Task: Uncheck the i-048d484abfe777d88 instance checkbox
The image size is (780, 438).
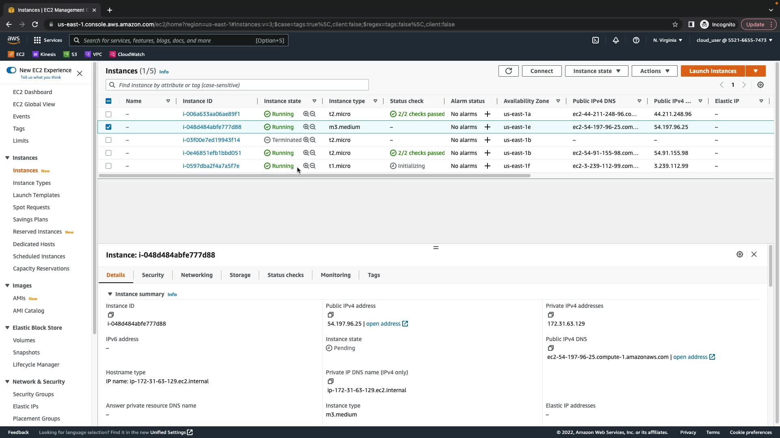Action: pos(108,127)
